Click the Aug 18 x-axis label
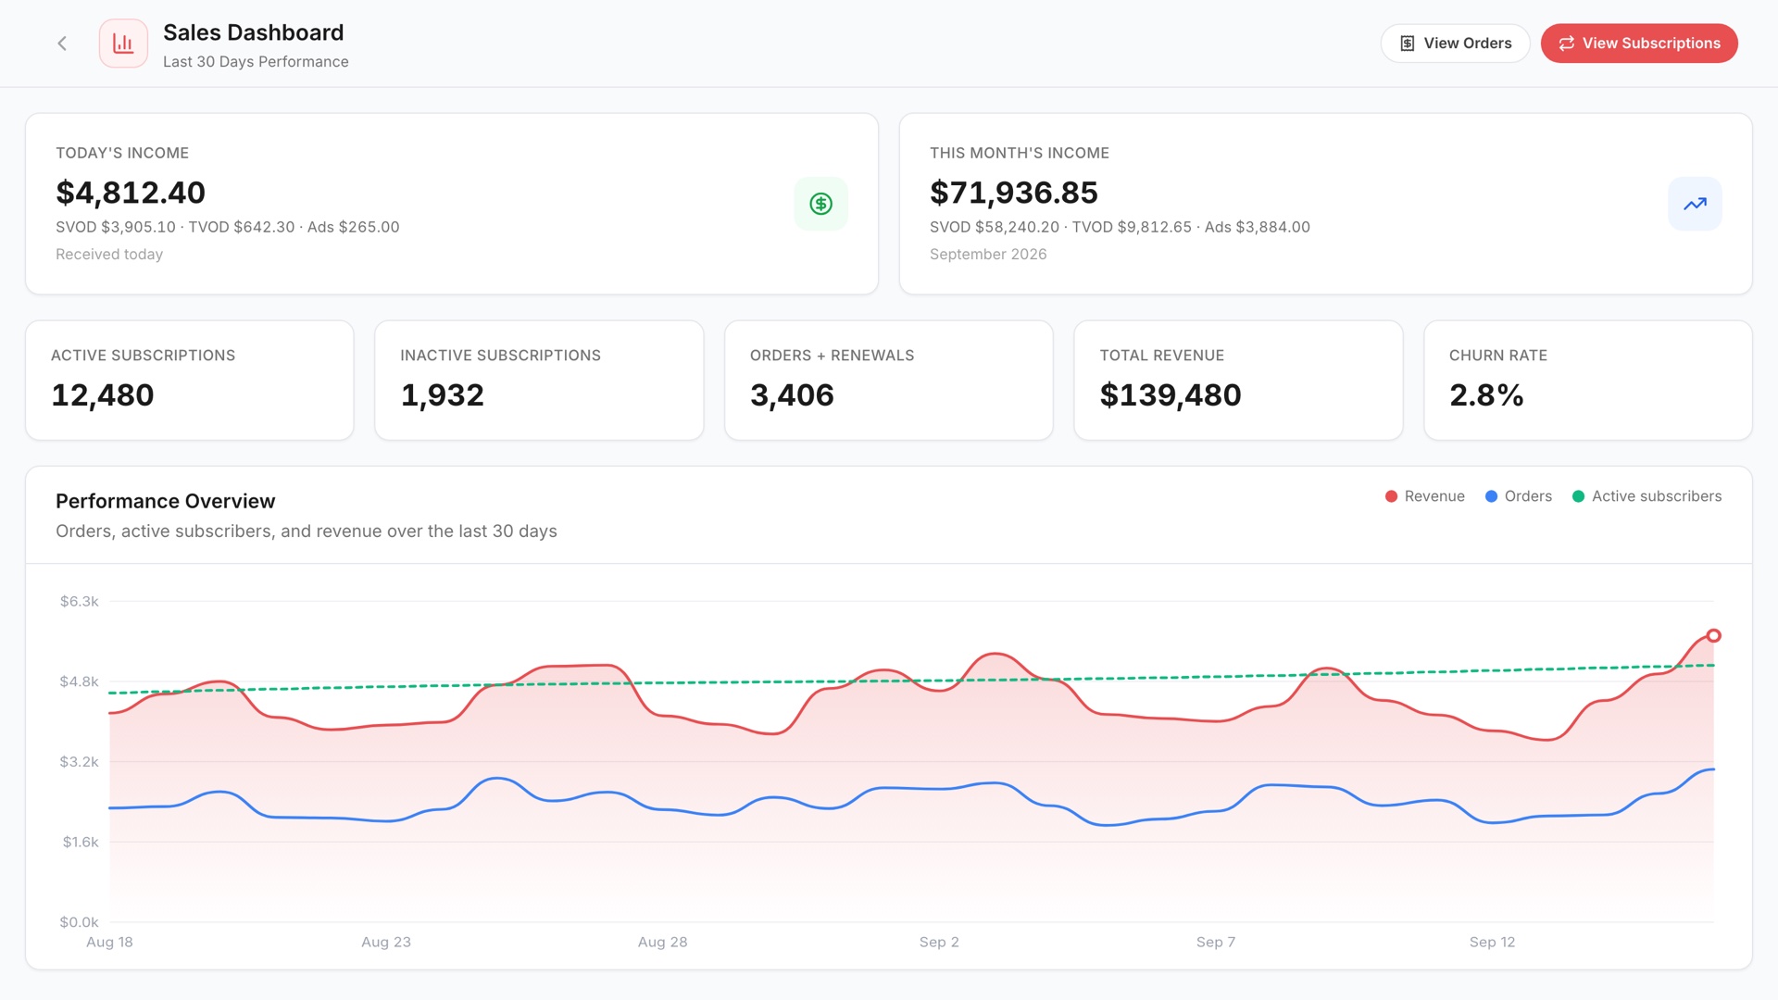The image size is (1778, 1000). pyautogui.click(x=109, y=942)
